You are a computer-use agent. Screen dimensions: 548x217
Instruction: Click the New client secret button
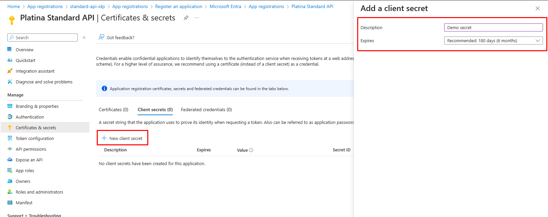(123, 138)
